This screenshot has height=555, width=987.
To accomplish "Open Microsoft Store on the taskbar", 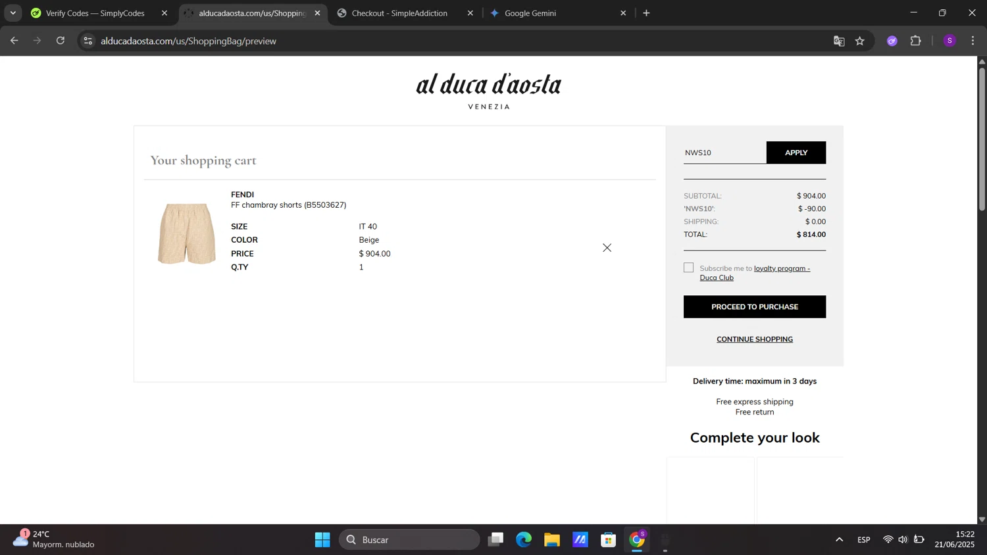I will (x=609, y=540).
